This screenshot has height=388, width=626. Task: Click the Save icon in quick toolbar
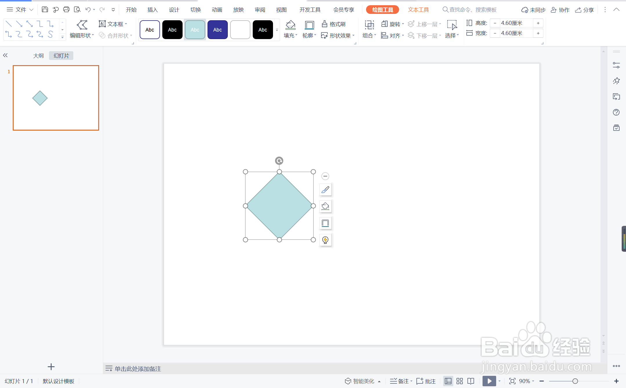45,10
